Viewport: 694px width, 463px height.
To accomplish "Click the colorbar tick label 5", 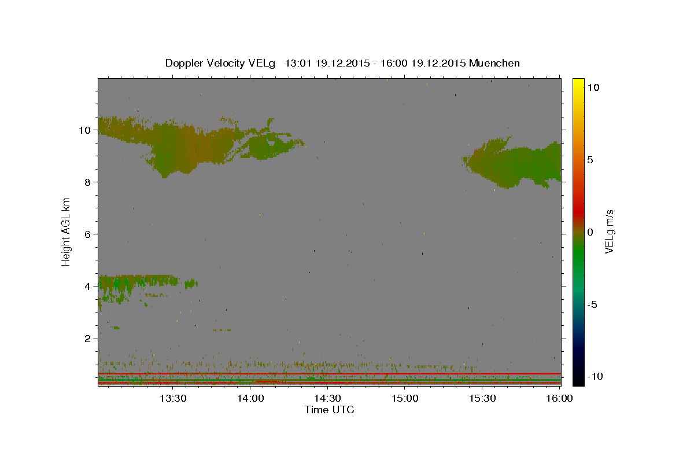I will click(x=590, y=160).
